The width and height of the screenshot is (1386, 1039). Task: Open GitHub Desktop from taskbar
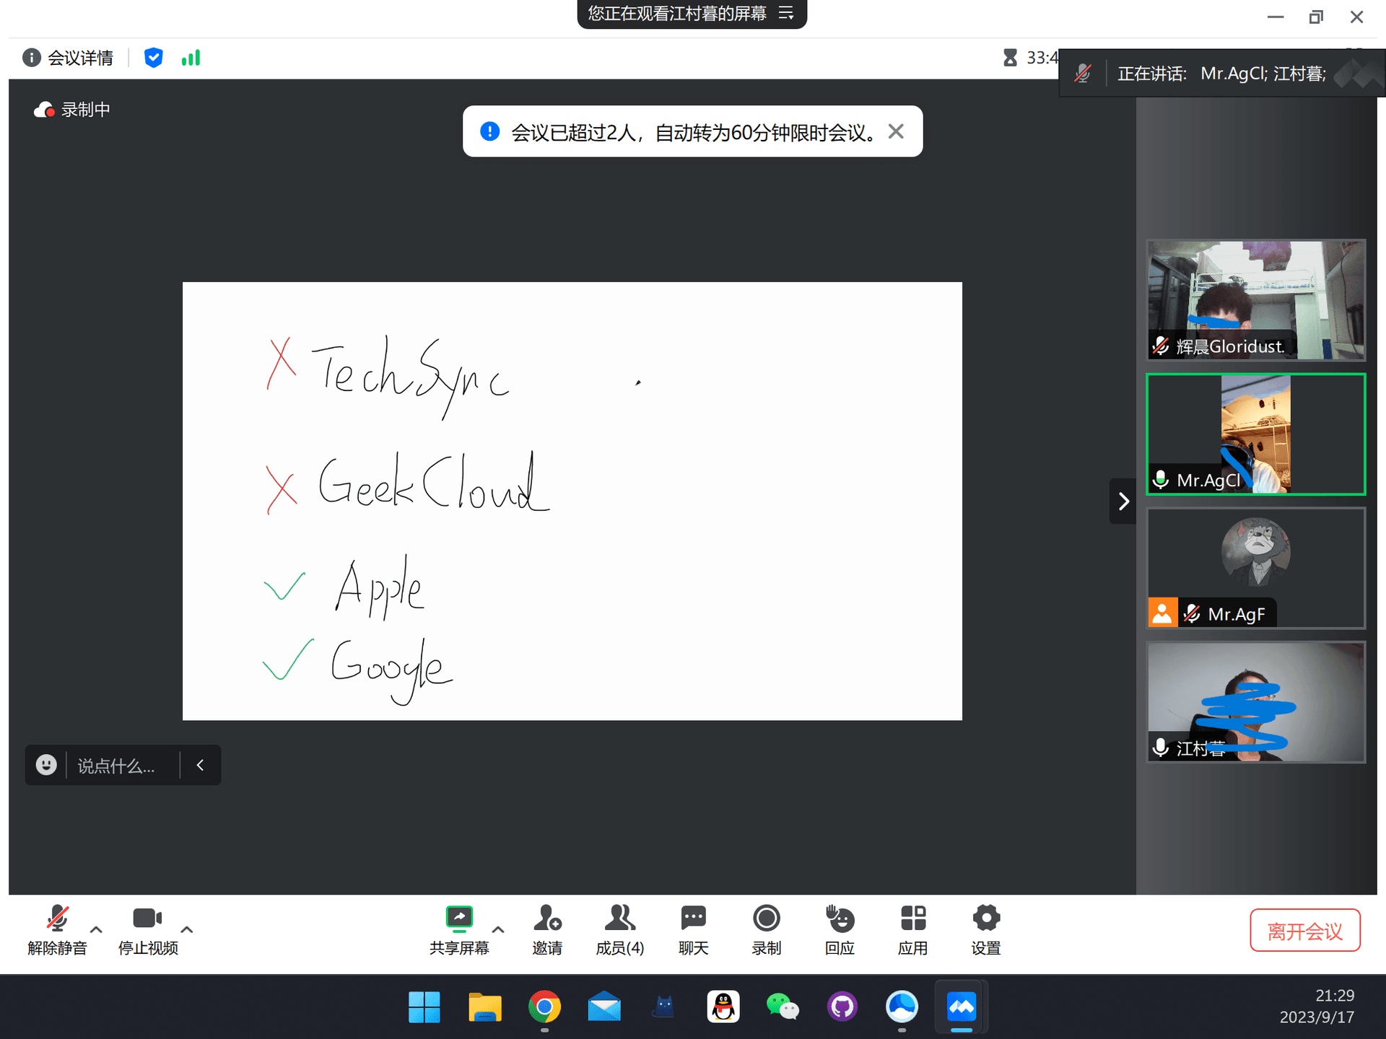click(x=842, y=1007)
